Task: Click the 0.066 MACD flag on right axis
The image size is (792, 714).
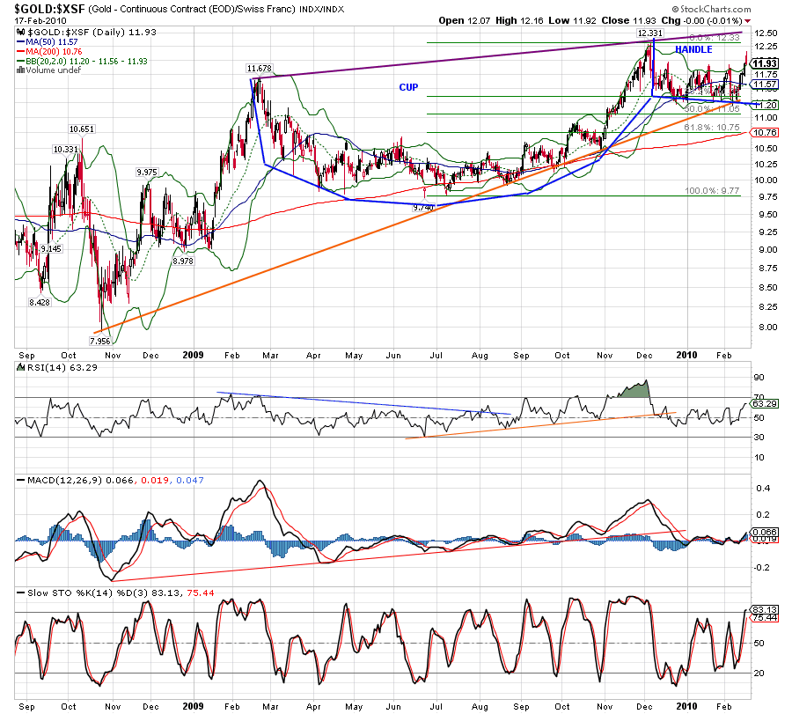Action: [765, 532]
